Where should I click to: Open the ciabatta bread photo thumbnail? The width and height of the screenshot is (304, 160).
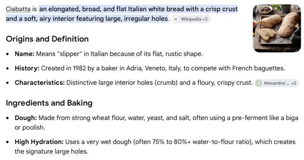coord(277,28)
